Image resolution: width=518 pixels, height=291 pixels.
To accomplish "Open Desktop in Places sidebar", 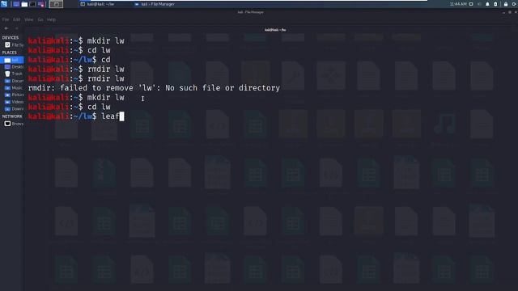I will (13, 67).
